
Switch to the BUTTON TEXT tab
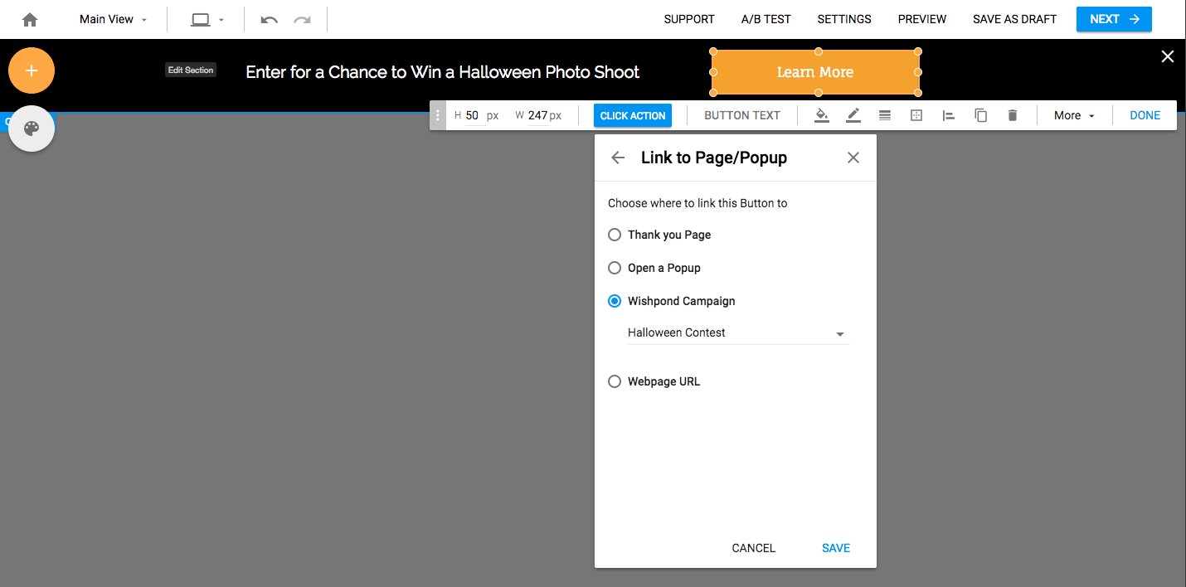coord(741,115)
